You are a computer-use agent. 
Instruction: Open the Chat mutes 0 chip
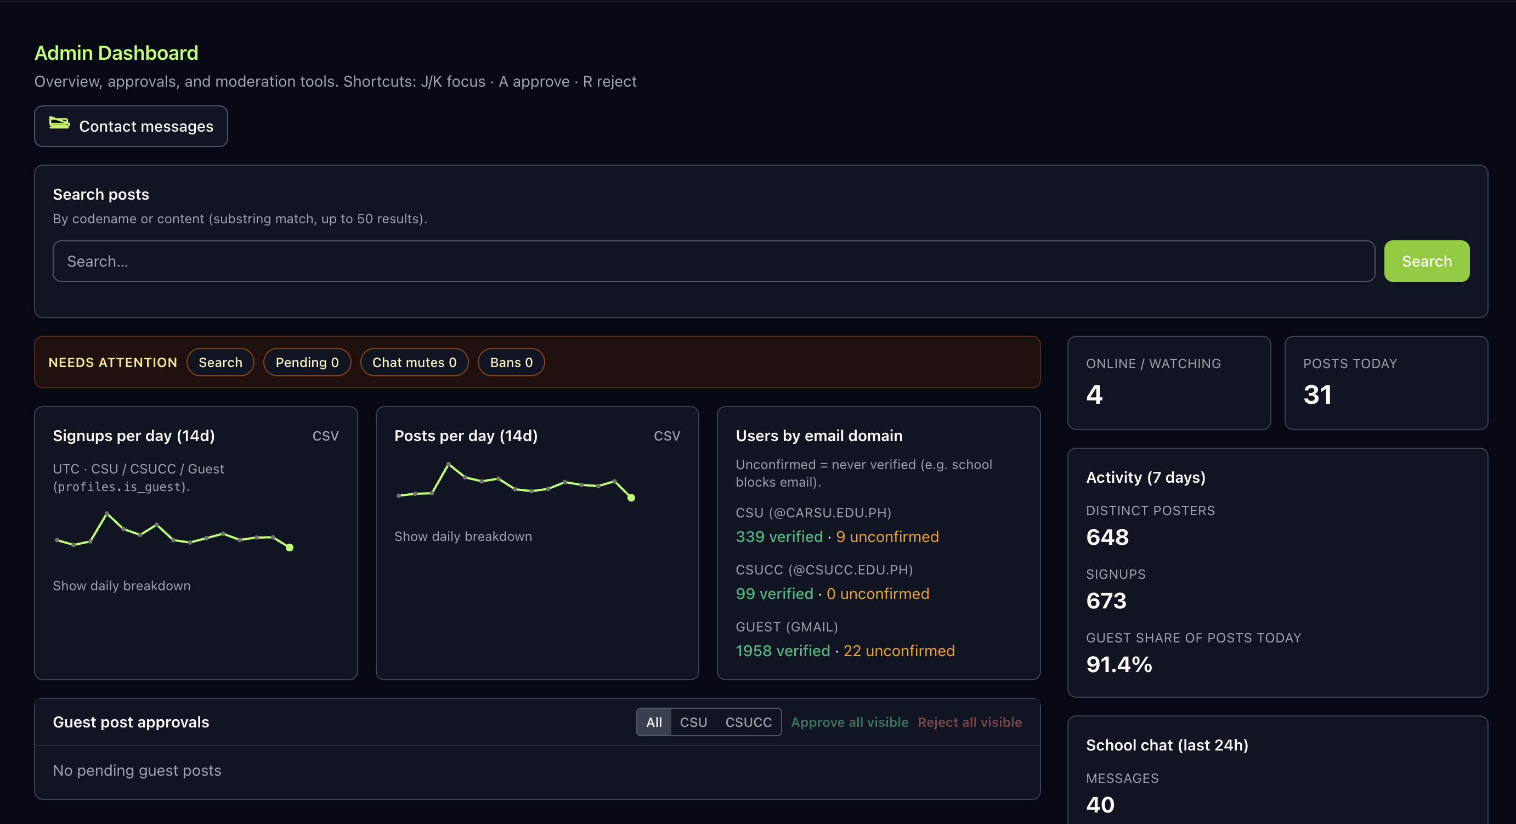tap(414, 362)
